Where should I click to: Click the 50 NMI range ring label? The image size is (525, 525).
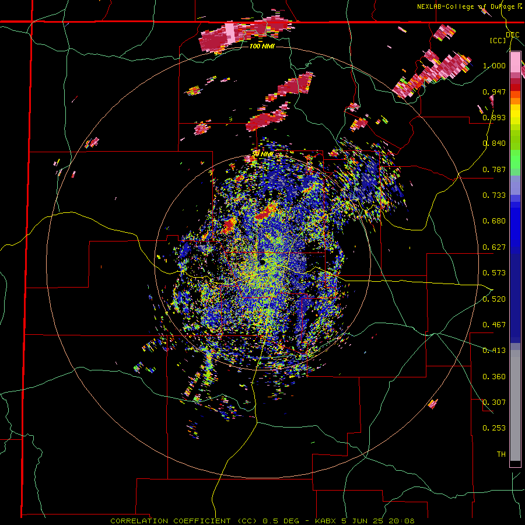[262, 155]
